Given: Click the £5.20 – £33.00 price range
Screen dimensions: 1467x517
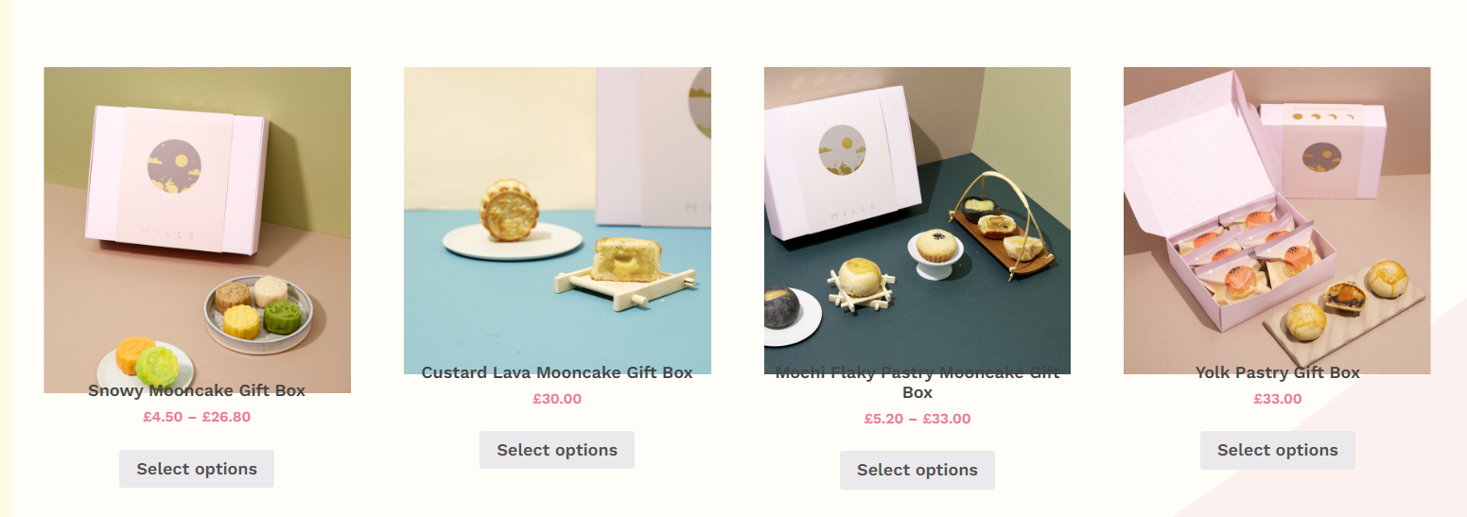Looking at the screenshot, I should click(x=917, y=419).
